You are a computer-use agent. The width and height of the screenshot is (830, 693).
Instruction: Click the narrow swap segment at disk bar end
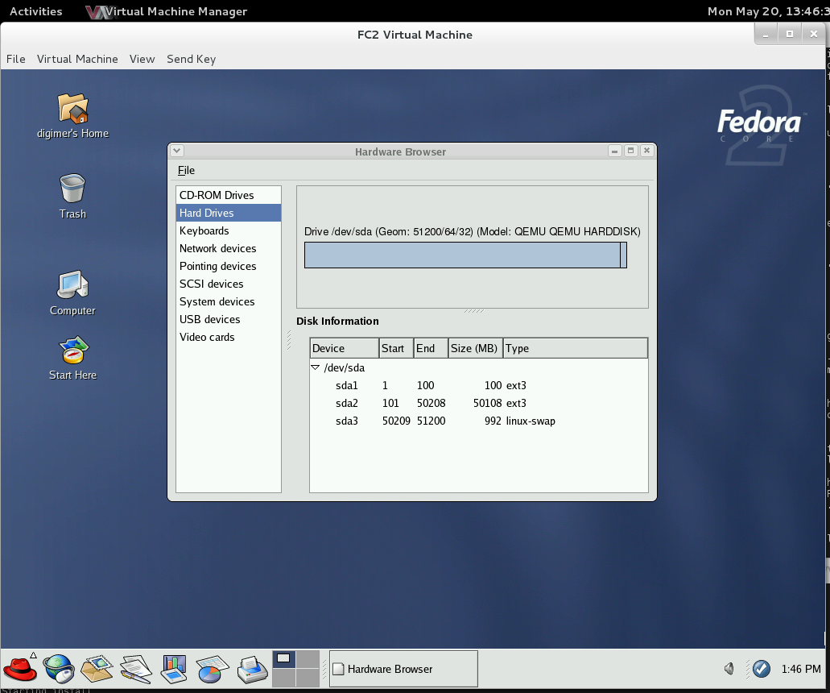tap(624, 255)
